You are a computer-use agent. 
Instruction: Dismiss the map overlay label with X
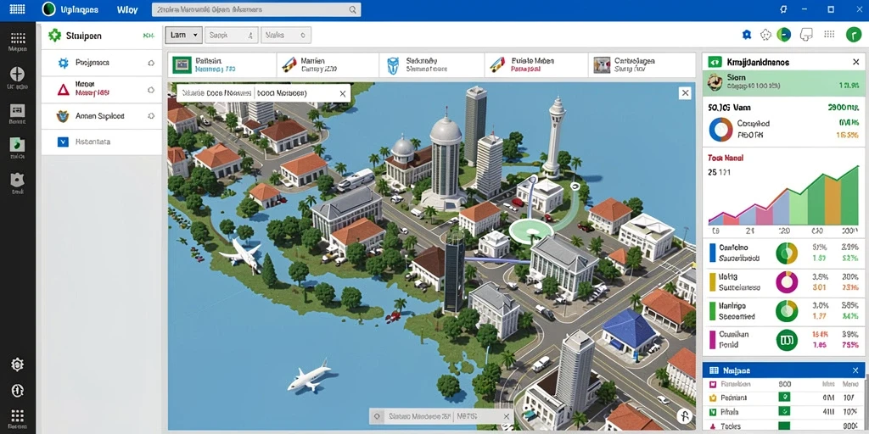click(x=343, y=93)
